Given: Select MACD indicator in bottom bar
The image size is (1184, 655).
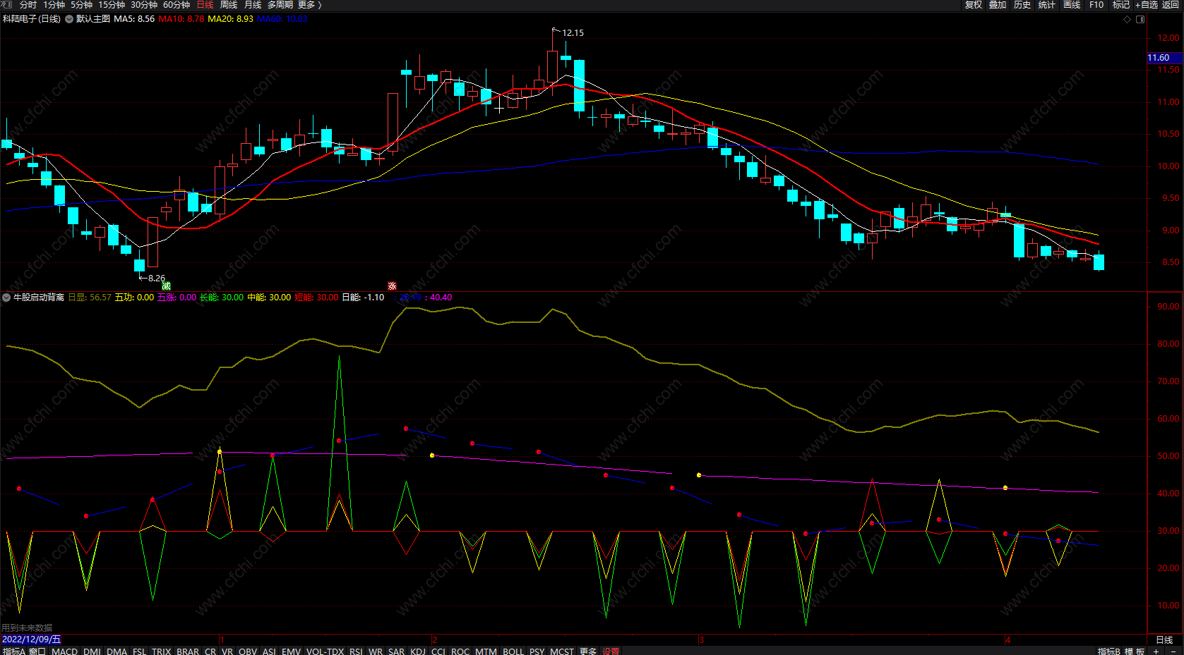Looking at the screenshot, I should click(64, 651).
